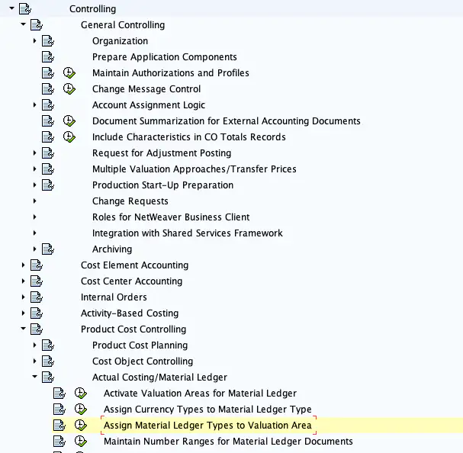Select 'Change Message Control' tree entry
This screenshot has width=463, height=453.
click(146, 89)
